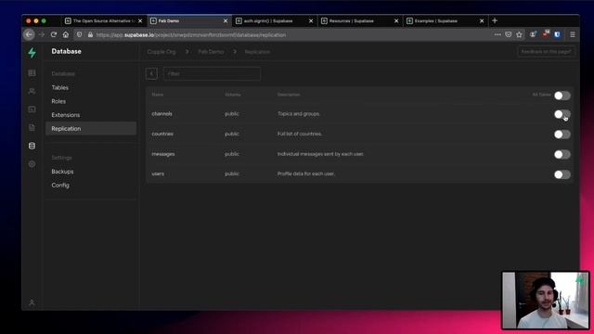Close the auth.signIn() Supabase tab
Image resolution: width=594 pixels, height=334 pixels.
(x=311, y=20)
